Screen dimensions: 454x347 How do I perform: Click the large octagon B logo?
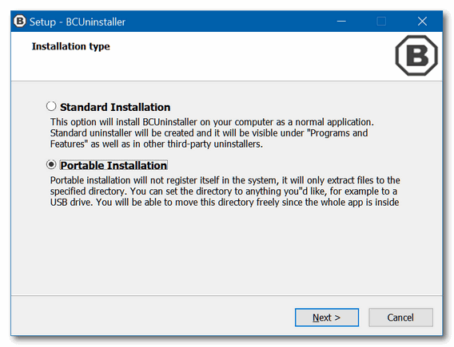pyautogui.click(x=416, y=56)
